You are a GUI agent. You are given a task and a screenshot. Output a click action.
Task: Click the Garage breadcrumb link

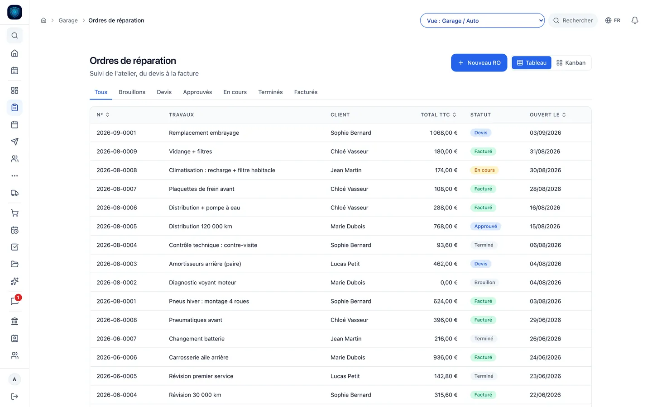(68, 20)
